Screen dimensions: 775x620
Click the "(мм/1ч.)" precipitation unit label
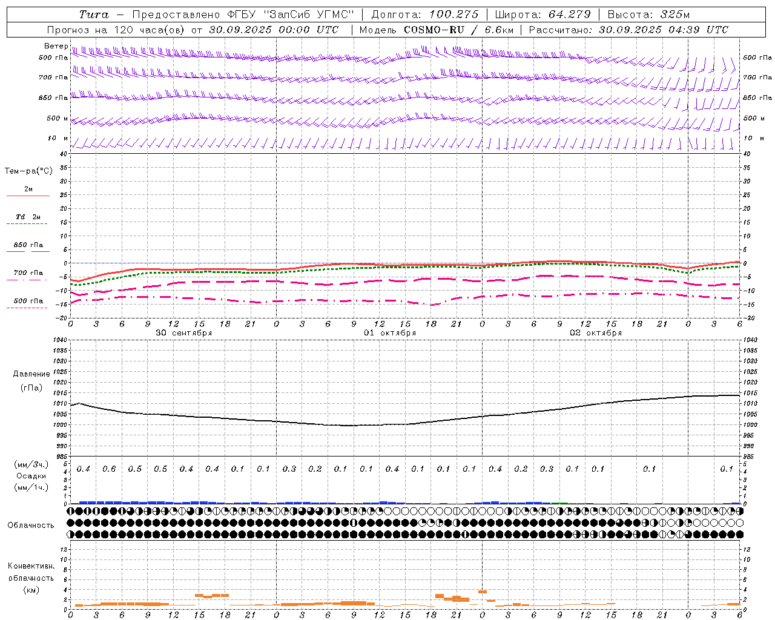pyautogui.click(x=31, y=487)
